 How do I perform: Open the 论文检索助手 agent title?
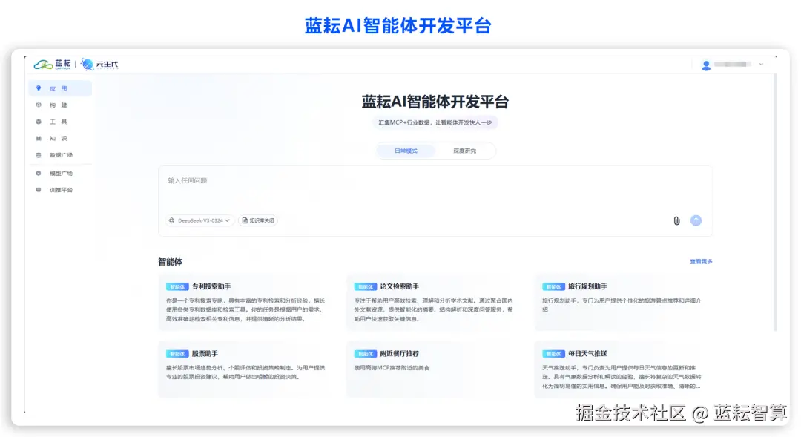tap(400, 286)
